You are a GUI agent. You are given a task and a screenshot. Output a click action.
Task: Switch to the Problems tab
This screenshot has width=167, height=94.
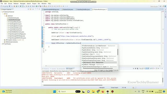tap(45, 69)
